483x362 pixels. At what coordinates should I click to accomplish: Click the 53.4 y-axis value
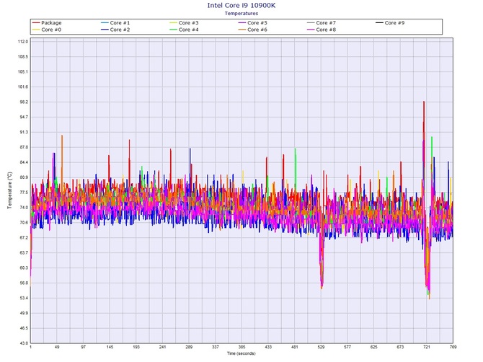pyautogui.click(x=24, y=299)
